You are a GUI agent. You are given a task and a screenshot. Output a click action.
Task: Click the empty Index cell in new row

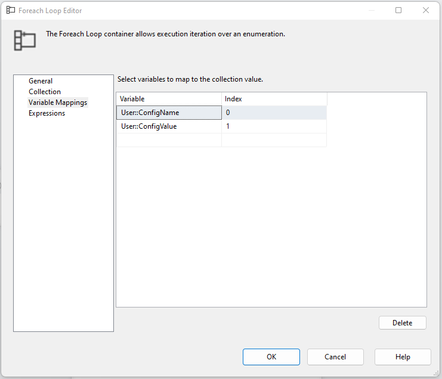pos(274,140)
